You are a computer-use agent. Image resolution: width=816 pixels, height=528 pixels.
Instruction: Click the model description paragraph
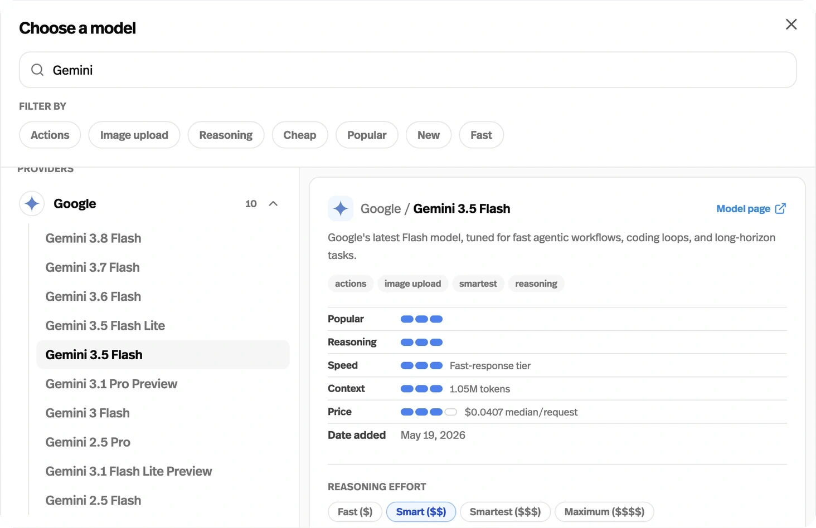pos(552,246)
